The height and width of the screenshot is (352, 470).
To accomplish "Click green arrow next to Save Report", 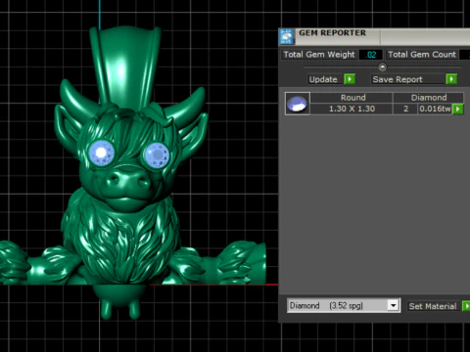I will click(x=451, y=79).
